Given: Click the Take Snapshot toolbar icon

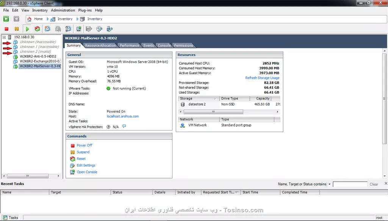Looking at the screenshot, I should 47,29.
